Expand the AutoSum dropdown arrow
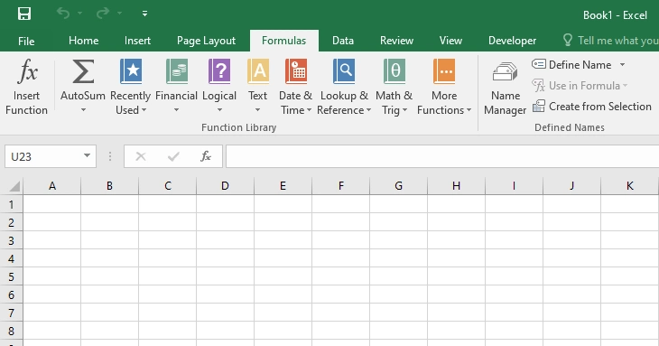 [83, 110]
